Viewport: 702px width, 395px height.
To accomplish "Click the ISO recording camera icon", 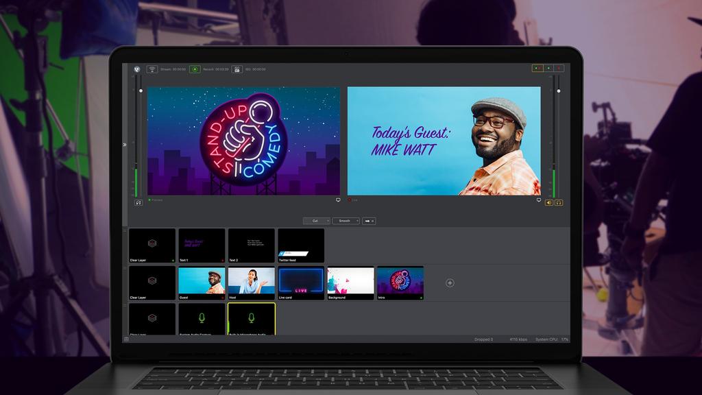I will pyautogui.click(x=236, y=69).
